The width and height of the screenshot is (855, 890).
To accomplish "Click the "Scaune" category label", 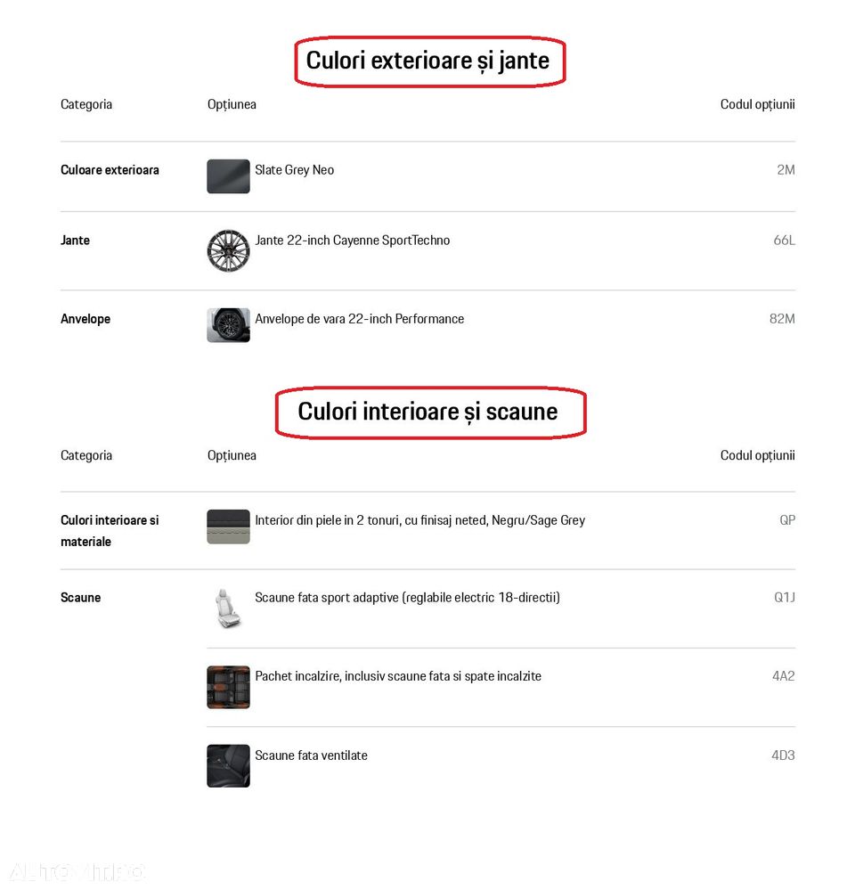I will [81, 598].
